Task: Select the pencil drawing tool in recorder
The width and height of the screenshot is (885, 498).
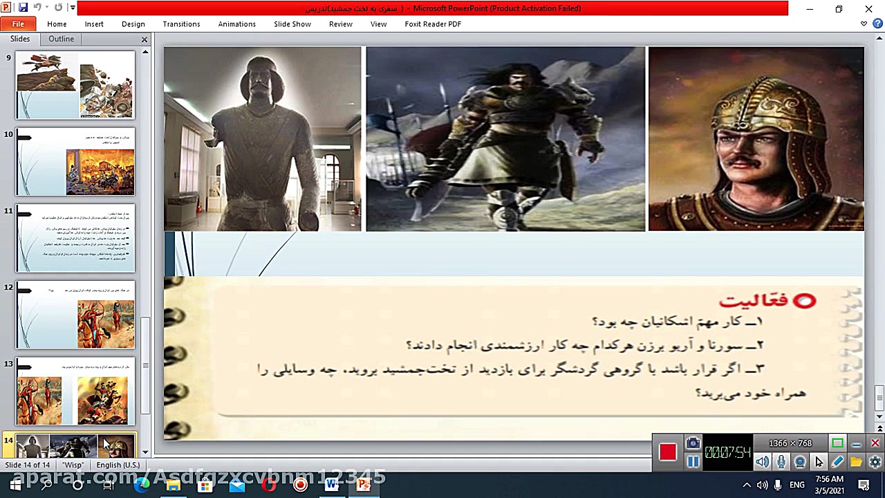Action: 837,461
